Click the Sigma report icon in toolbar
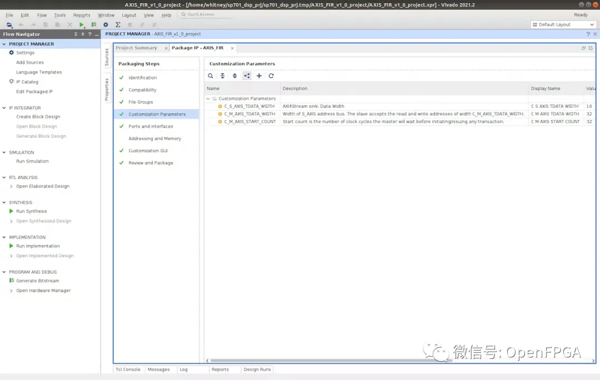Screen dimensions: 600x380 pos(118,24)
